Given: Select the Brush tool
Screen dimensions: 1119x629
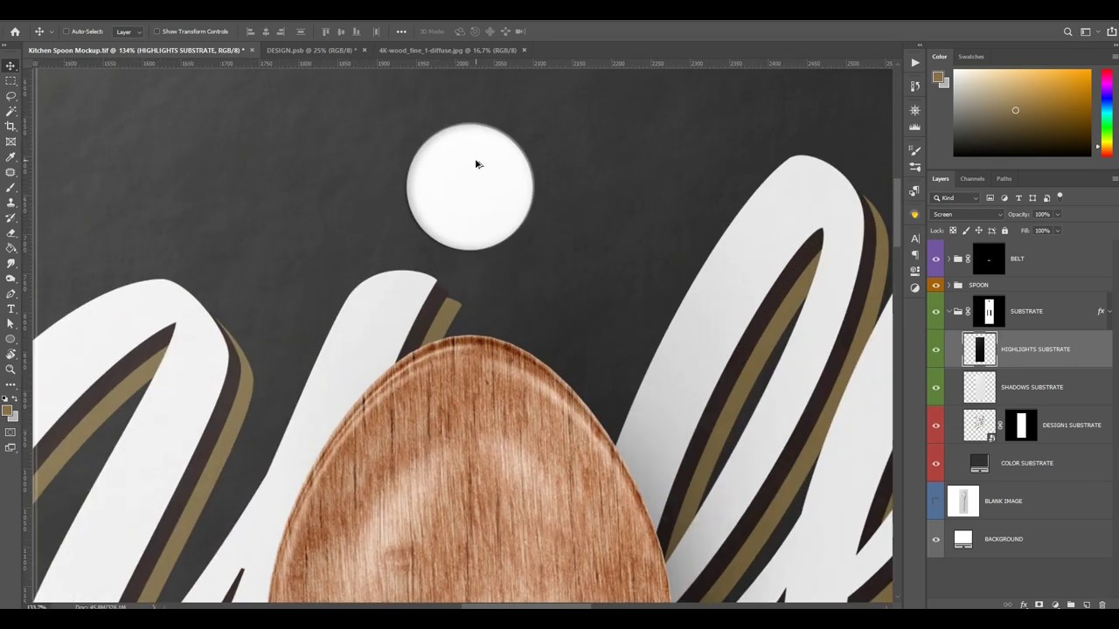Looking at the screenshot, I should point(10,187).
